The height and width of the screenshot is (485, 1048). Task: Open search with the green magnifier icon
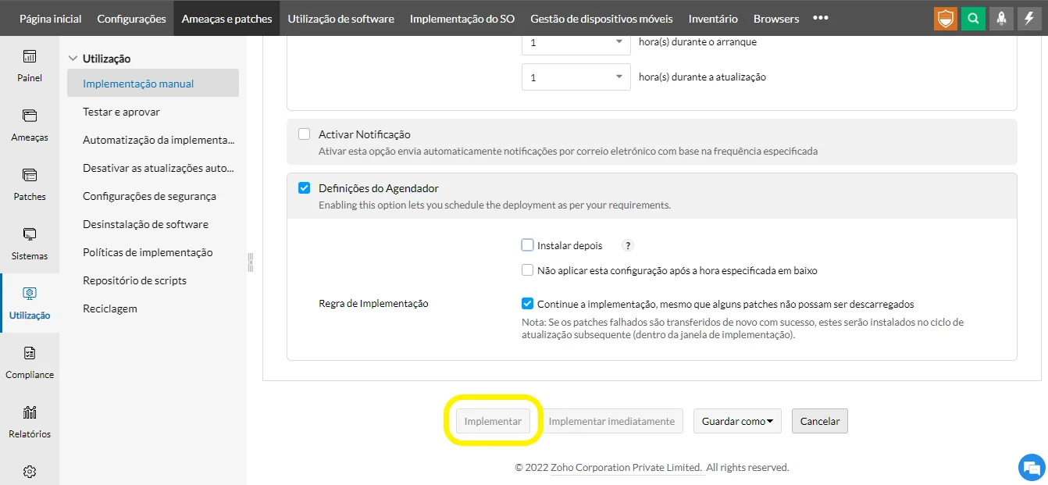973,19
